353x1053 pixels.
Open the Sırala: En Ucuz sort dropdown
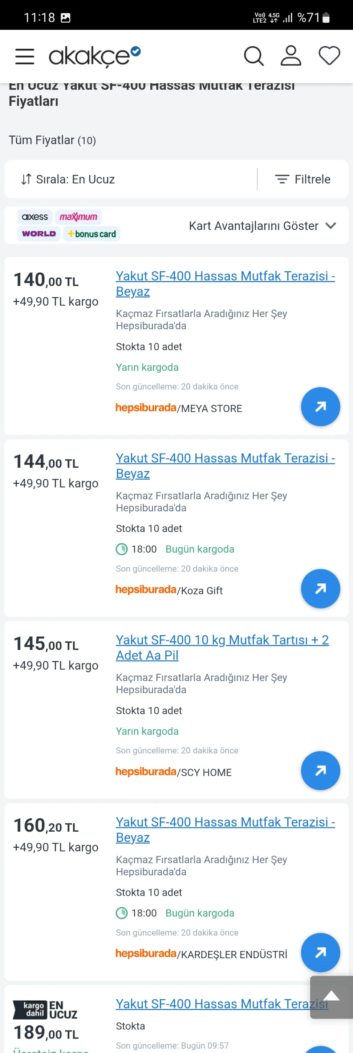point(68,179)
